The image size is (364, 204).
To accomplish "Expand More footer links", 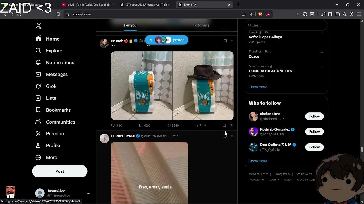I will pyautogui.click(x=289, y=180).
